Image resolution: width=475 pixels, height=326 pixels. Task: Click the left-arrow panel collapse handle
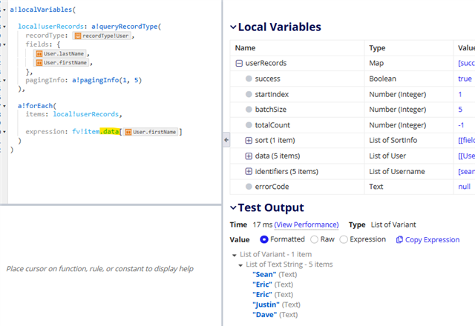224,139
